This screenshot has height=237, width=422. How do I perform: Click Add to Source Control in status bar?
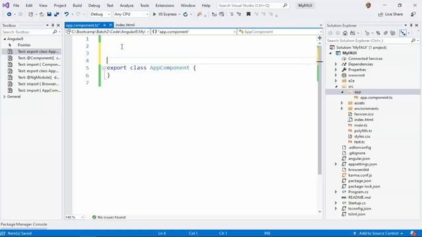coord(378,233)
